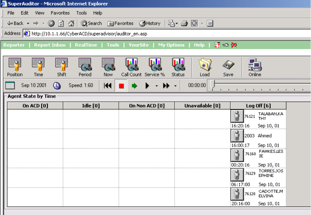Select agent 76121 TALABAN,KATHY icon
The width and height of the screenshot is (311, 215).
pos(237,116)
